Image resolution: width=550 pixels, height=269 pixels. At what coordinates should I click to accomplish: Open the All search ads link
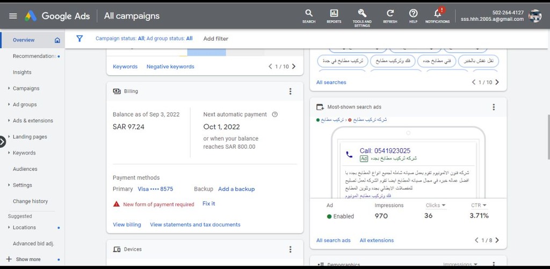pos(333,240)
